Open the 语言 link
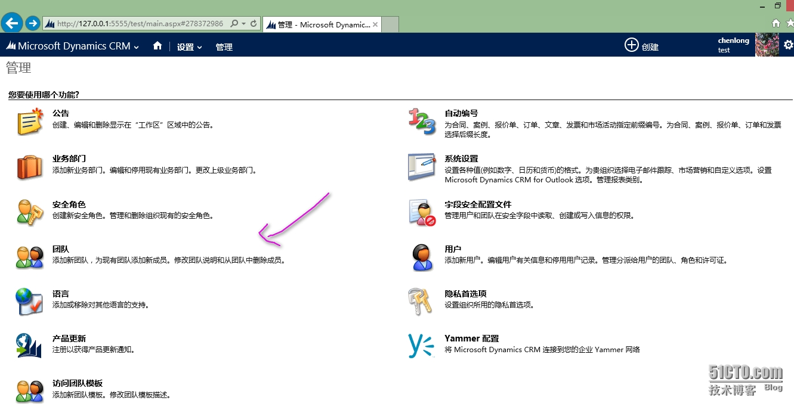The image size is (794, 407). (61, 293)
